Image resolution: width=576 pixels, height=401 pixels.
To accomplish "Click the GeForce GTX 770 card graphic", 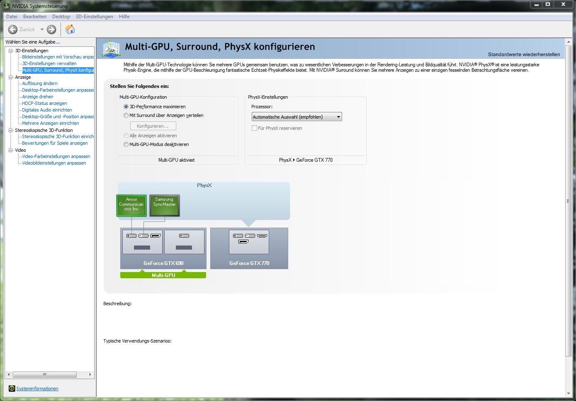I will pyautogui.click(x=249, y=248).
